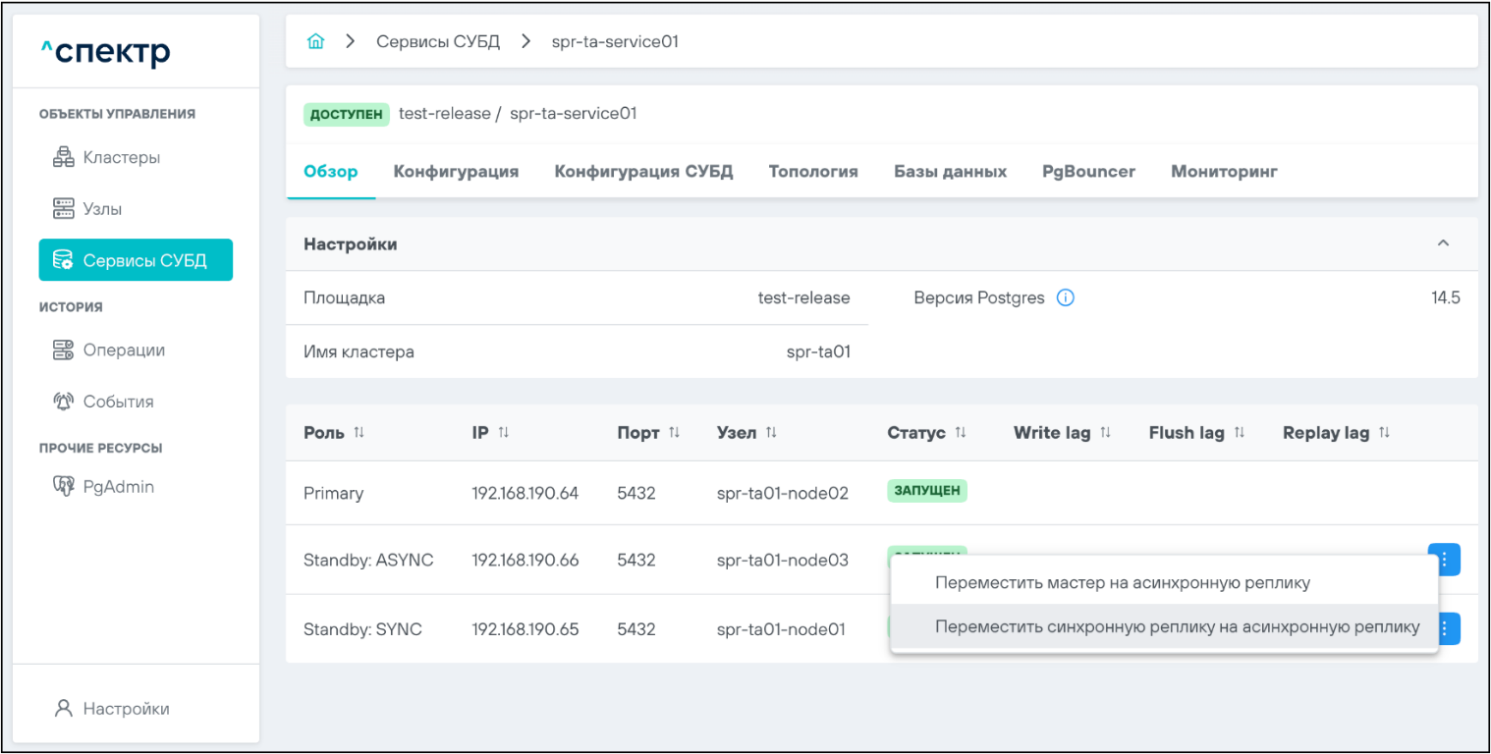Click the info icon beside Версия Postgres
This screenshot has width=1491, height=754.
pyautogui.click(x=1065, y=298)
